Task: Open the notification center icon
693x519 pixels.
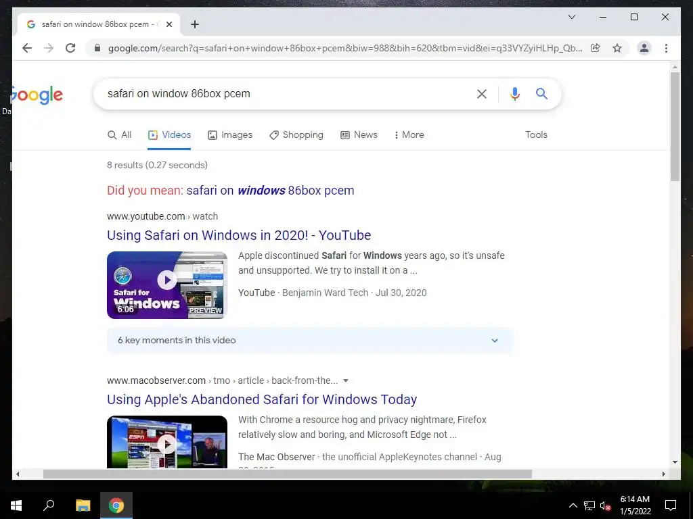Action: 671,505
